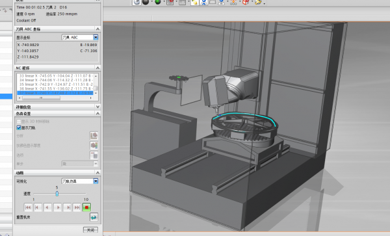The image size is (390, 236).
Task: Open dropdown beside the black sphere icon
Action: click(151, 2)
